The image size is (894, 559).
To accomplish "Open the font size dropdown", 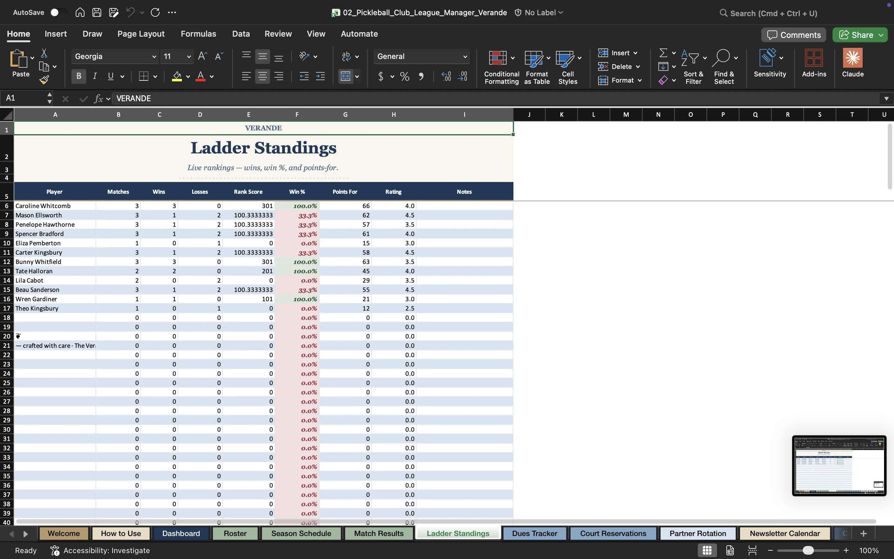I will pyautogui.click(x=189, y=57).
